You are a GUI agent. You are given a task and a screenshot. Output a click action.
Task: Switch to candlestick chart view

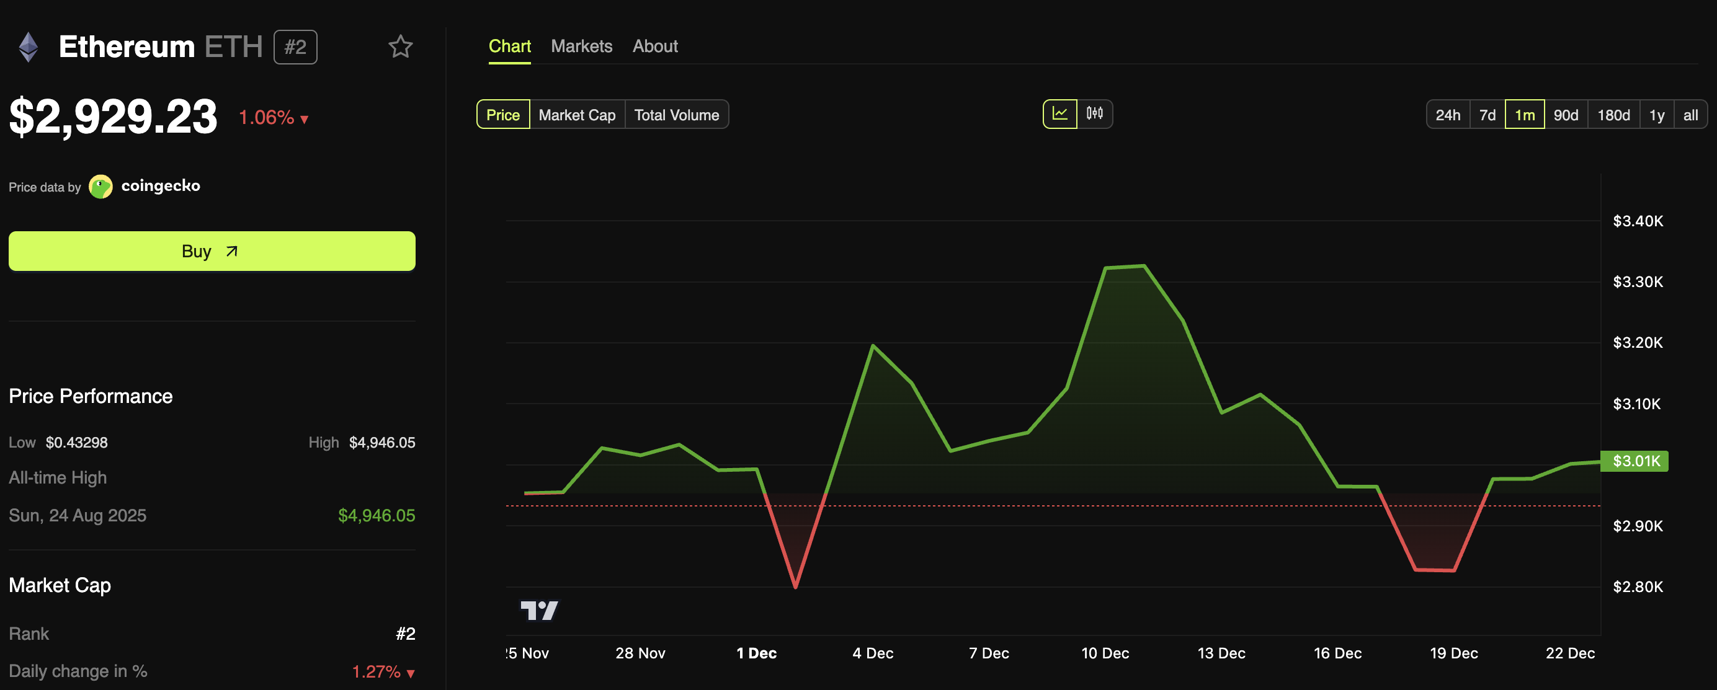[x=1095, y=114]
